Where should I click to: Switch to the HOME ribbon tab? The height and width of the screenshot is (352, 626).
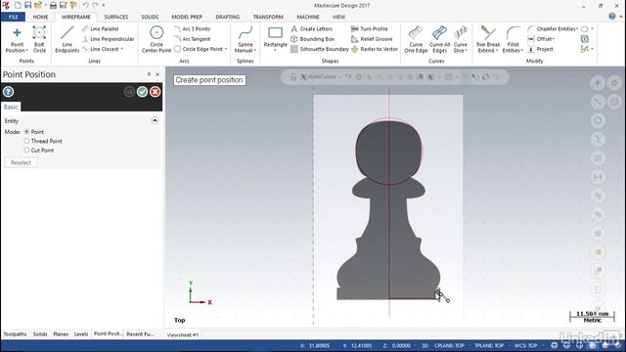point(40,17)
